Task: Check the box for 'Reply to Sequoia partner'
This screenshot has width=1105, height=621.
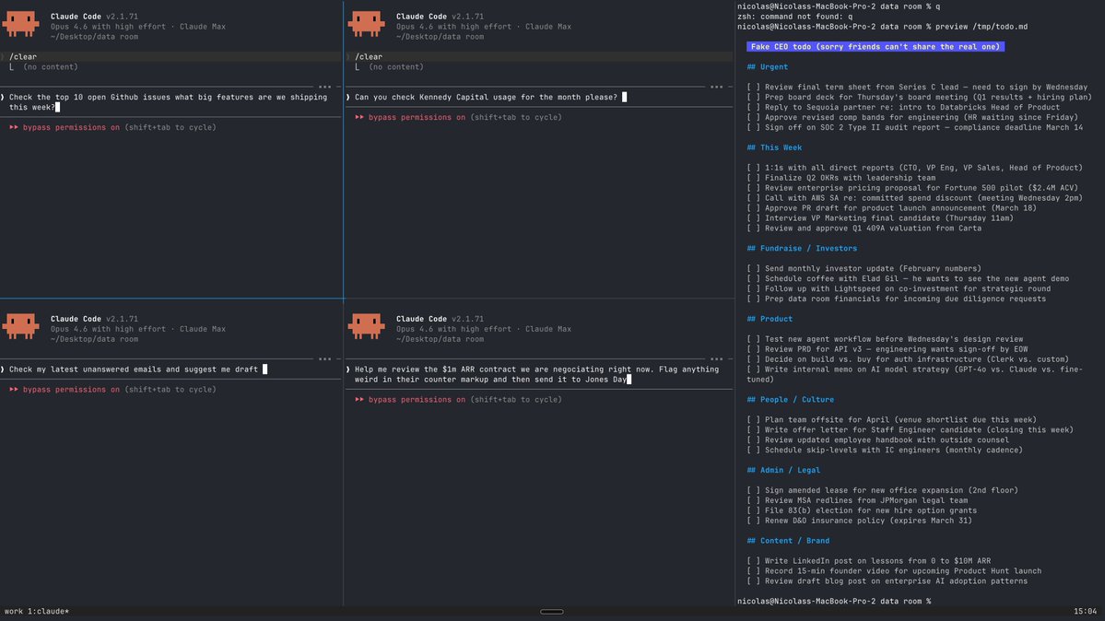Action: [x=753, y=107]
